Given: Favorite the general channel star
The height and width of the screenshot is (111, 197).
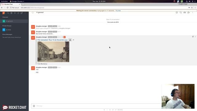Looking at the screenshot, I should (x=33, y=12).
